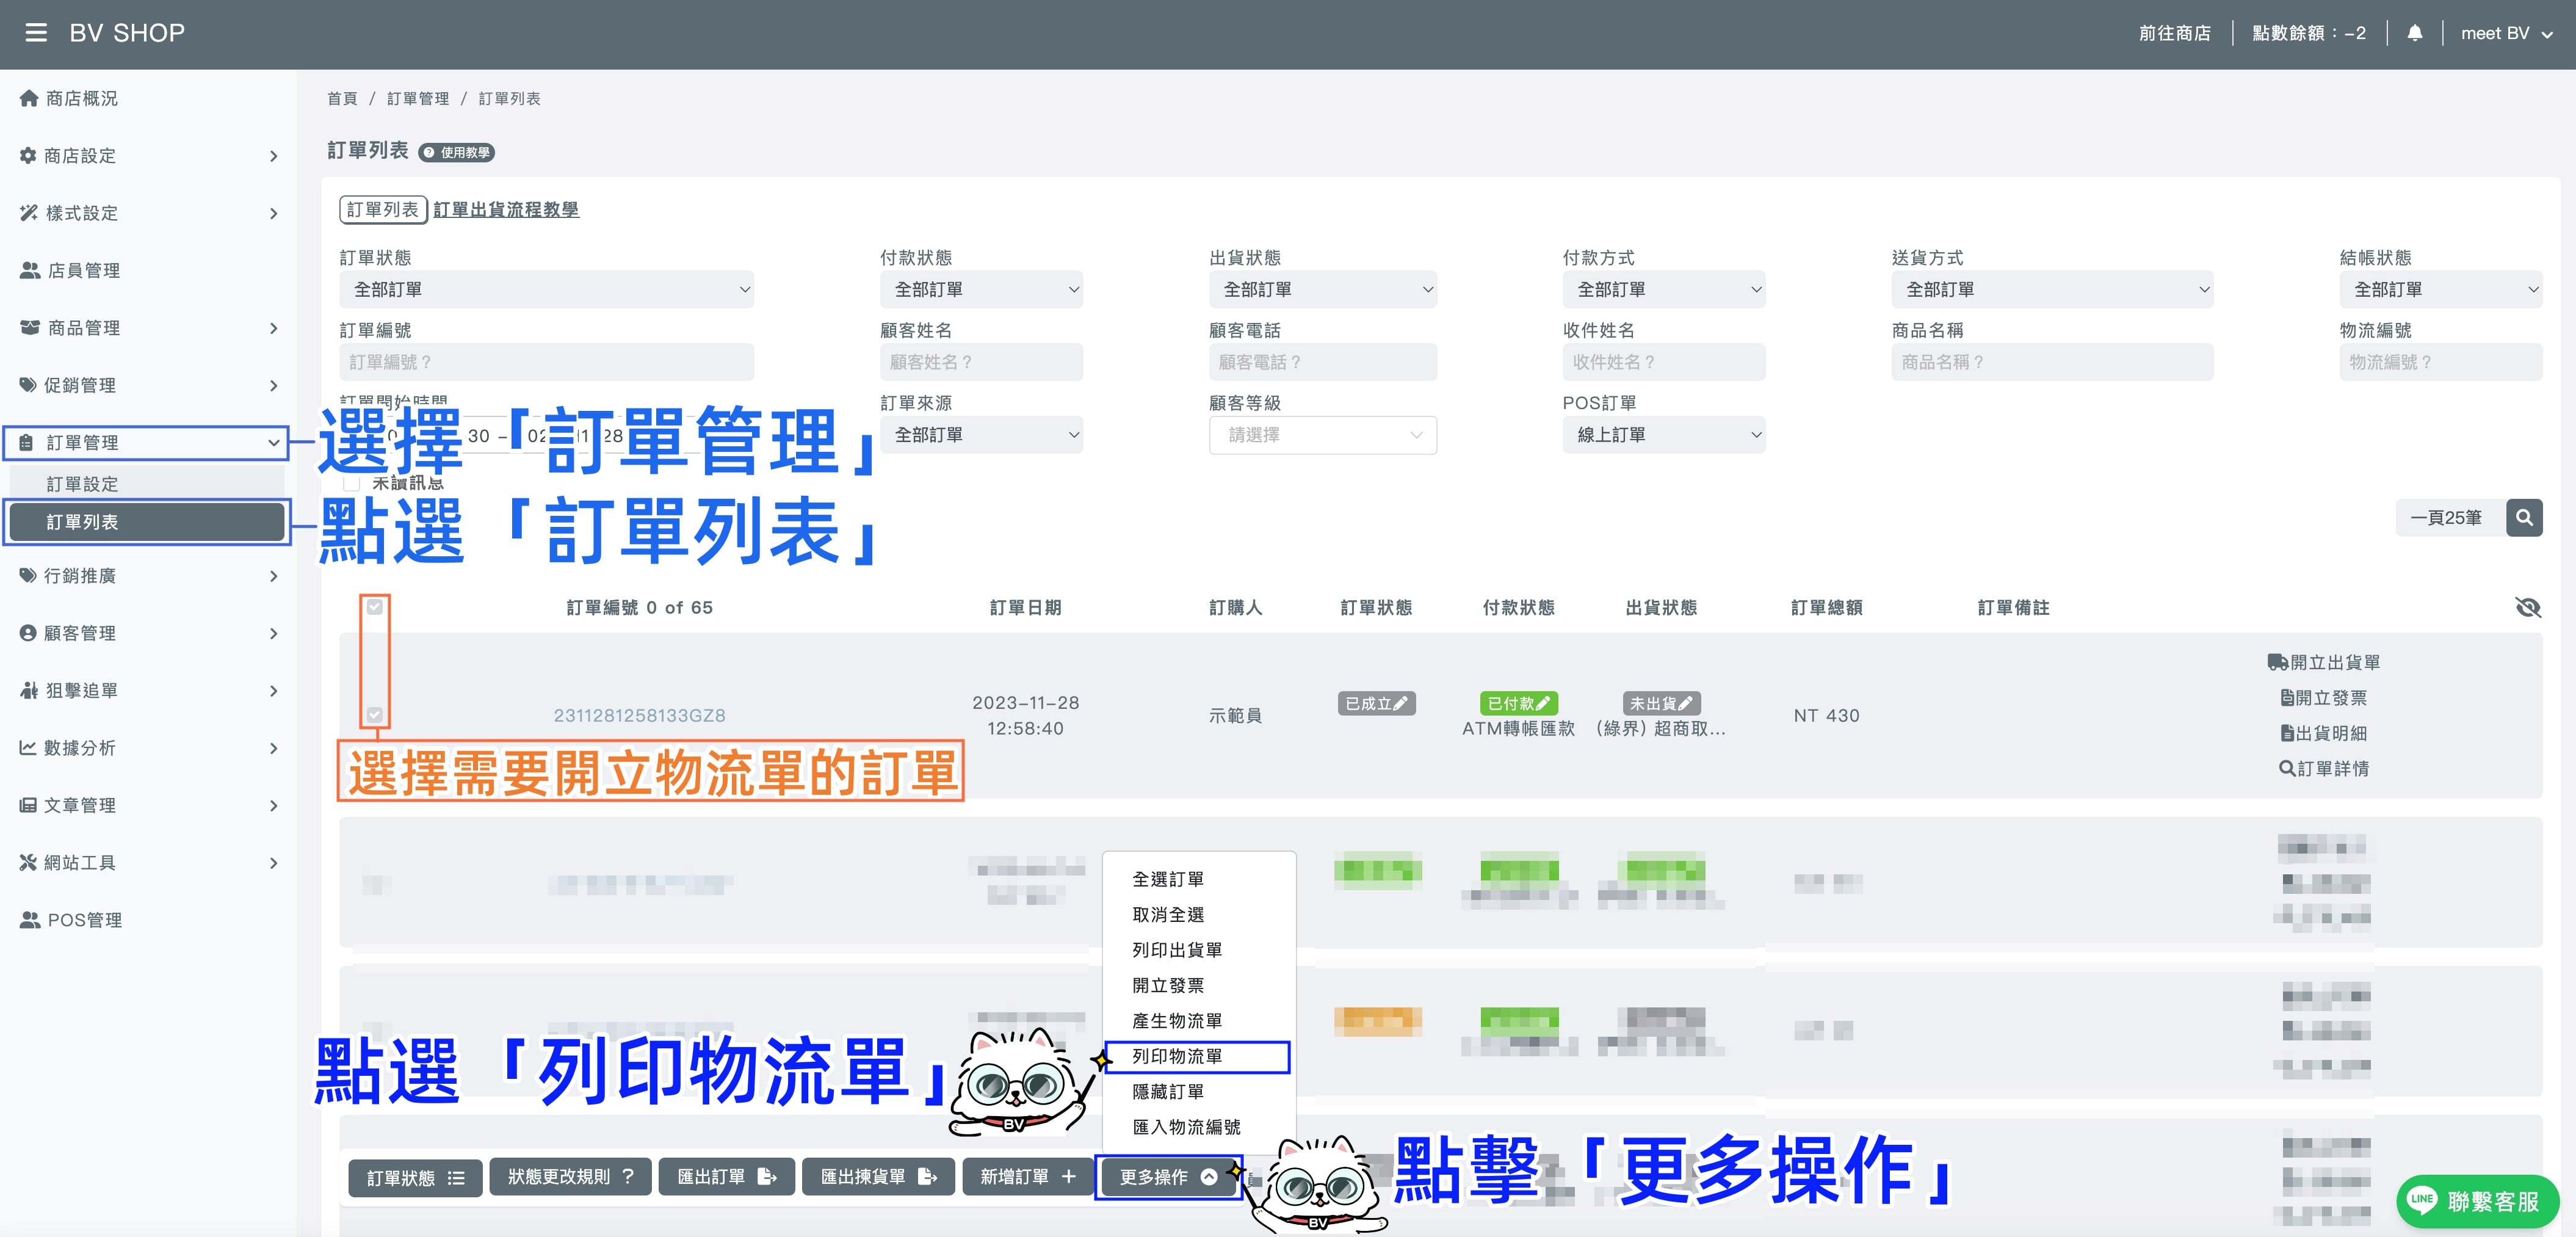The height and width of the screenshot is (1237, 2576).
Task: Click the 新增訂單 button
Action: click(x=1027, y=1177)
